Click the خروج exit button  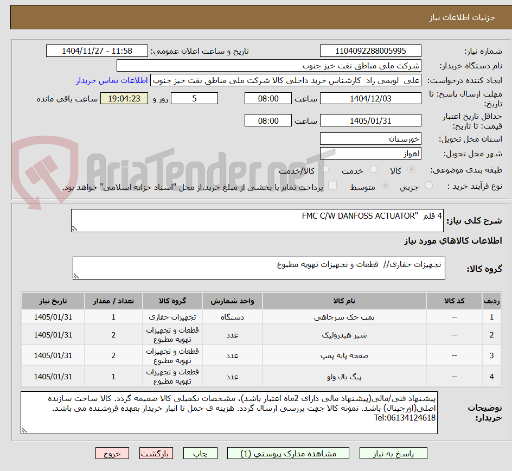click(x=112, y=453)
